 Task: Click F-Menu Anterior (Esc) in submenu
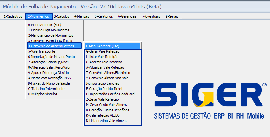[112, 46]
